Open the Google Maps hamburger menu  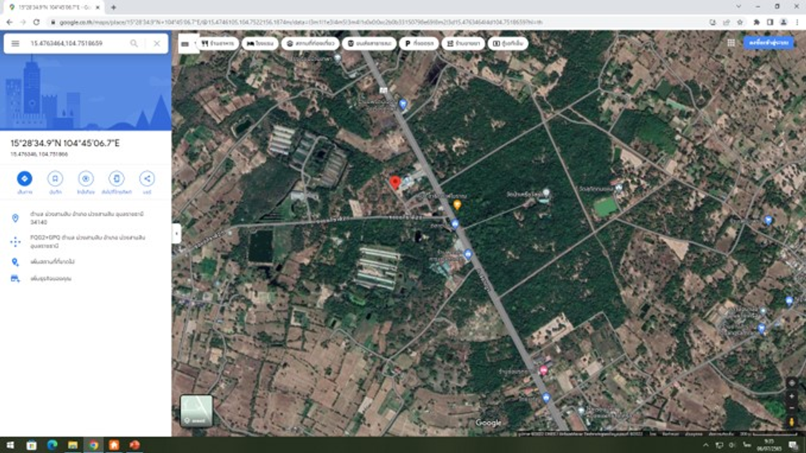coord(15,43)
